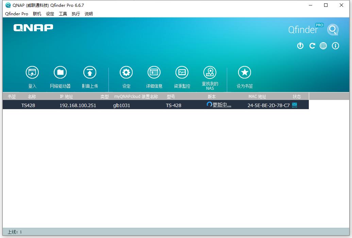Click the globe language icon

(323, 46)
